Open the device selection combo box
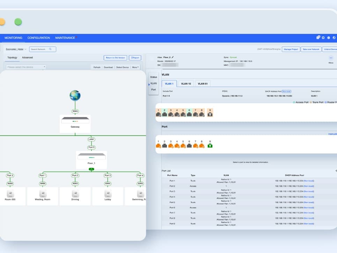 pyautogui.click(x=26, y=67)
